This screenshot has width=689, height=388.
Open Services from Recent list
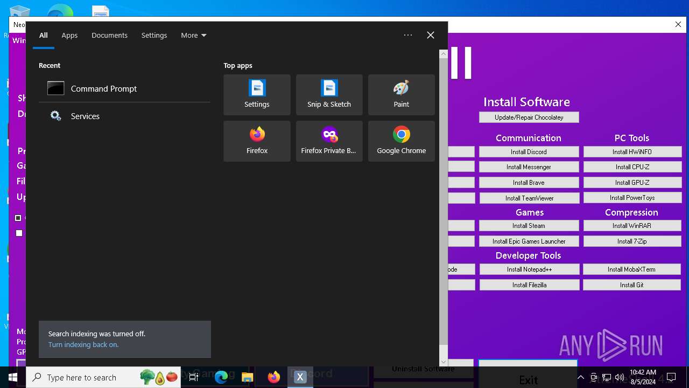click(x=124, y=116)
